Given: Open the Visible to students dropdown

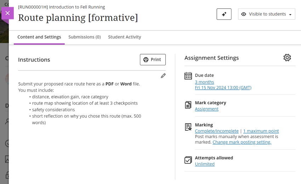Looking at the screenshot, I should [266, 14].
